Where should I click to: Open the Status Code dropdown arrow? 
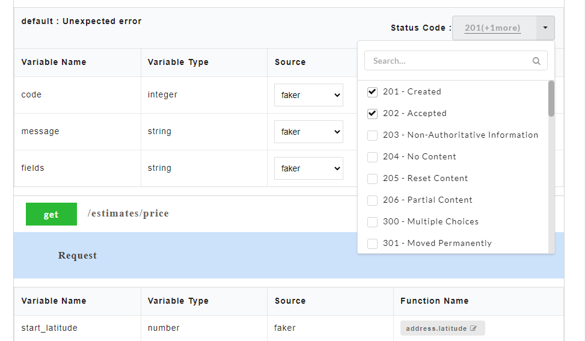tap(545, 28)
